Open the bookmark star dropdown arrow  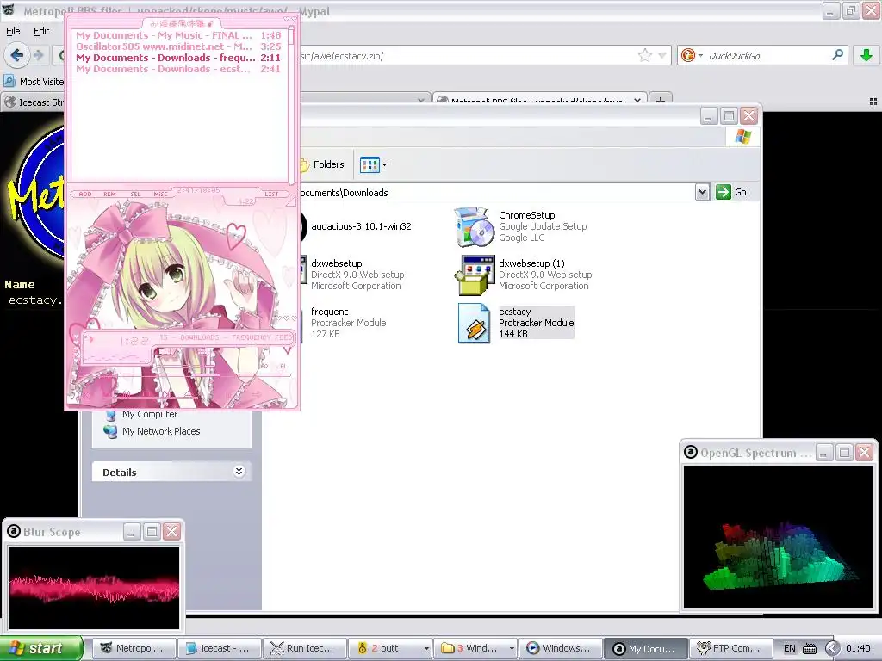[662, 55]
